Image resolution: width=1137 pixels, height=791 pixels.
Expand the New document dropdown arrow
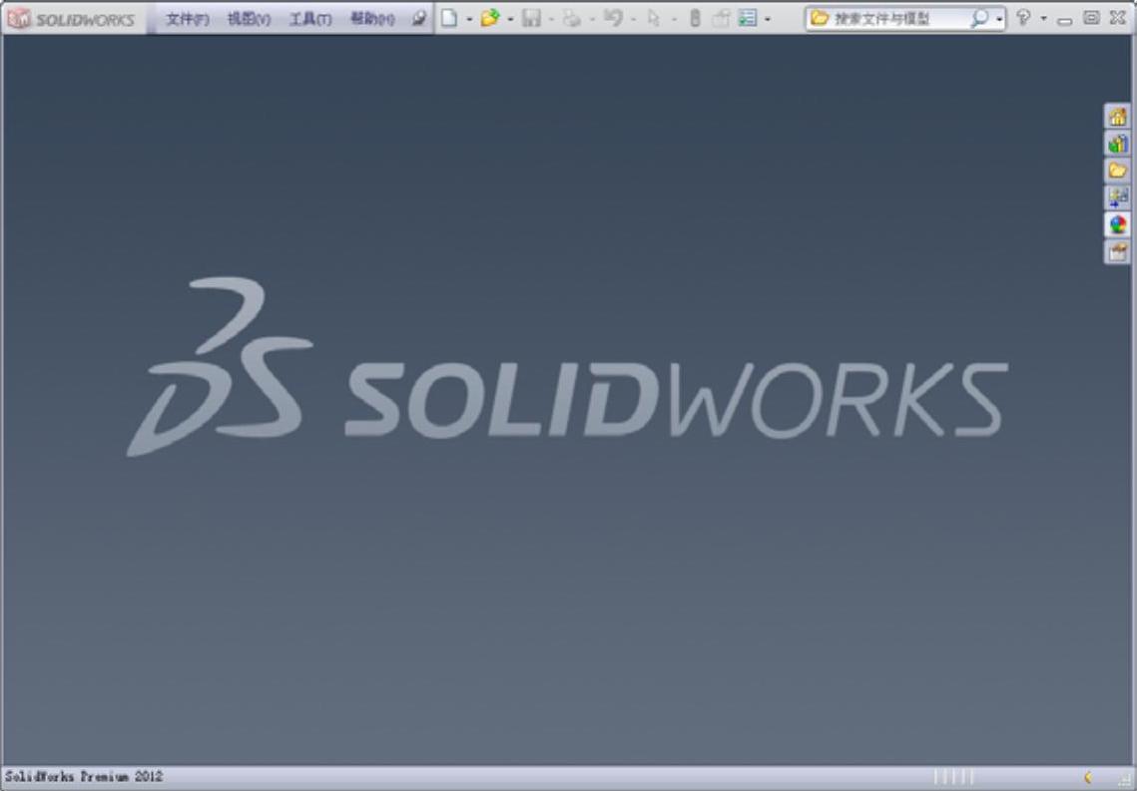coord(469,19)
